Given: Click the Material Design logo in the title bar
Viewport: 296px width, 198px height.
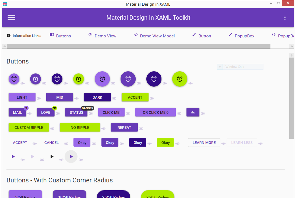Looking at the screenshot, I should click(5, 4).
